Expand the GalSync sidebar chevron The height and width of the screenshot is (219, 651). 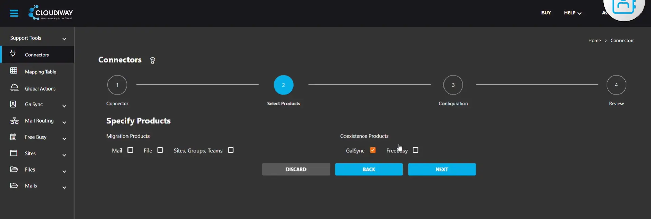[x=64, y=106]
